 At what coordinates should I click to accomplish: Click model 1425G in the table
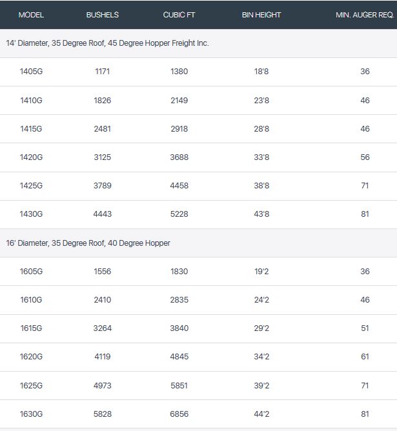click(31, 186)
